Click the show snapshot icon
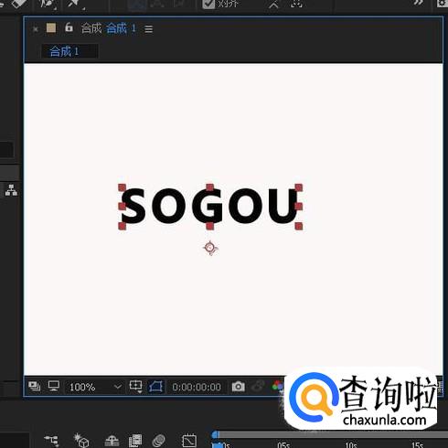448x448 pixels. click(x=259, y=387)
